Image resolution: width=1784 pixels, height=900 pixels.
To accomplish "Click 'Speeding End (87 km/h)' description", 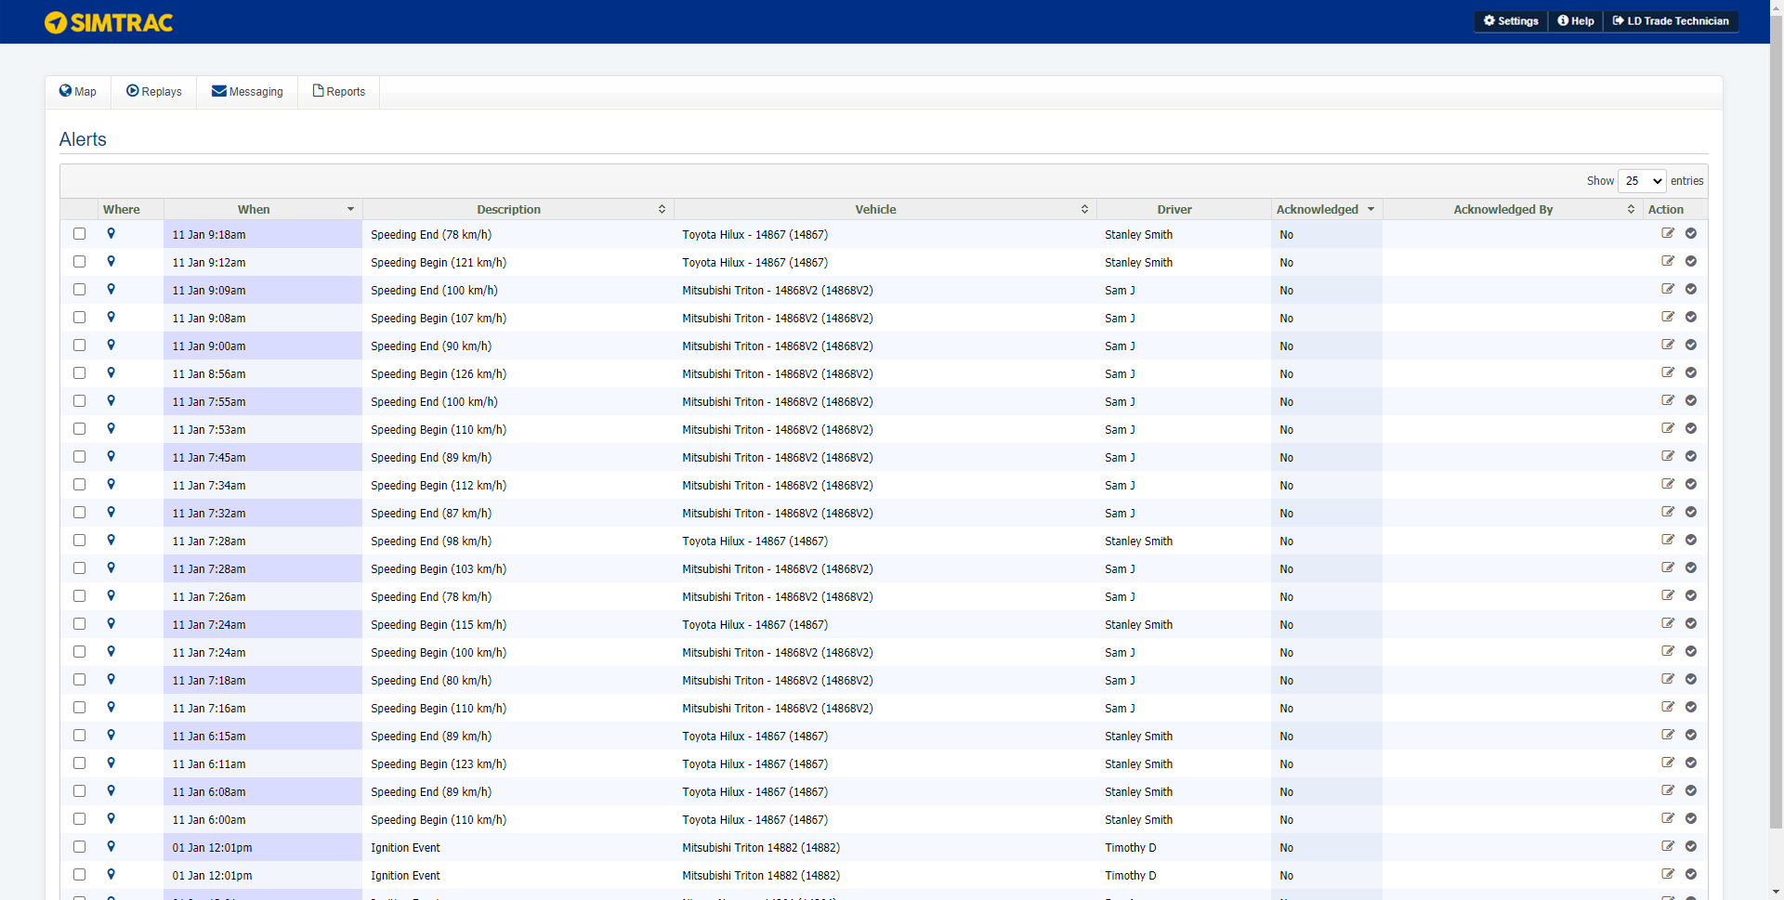I will click(x=431, y=514).
